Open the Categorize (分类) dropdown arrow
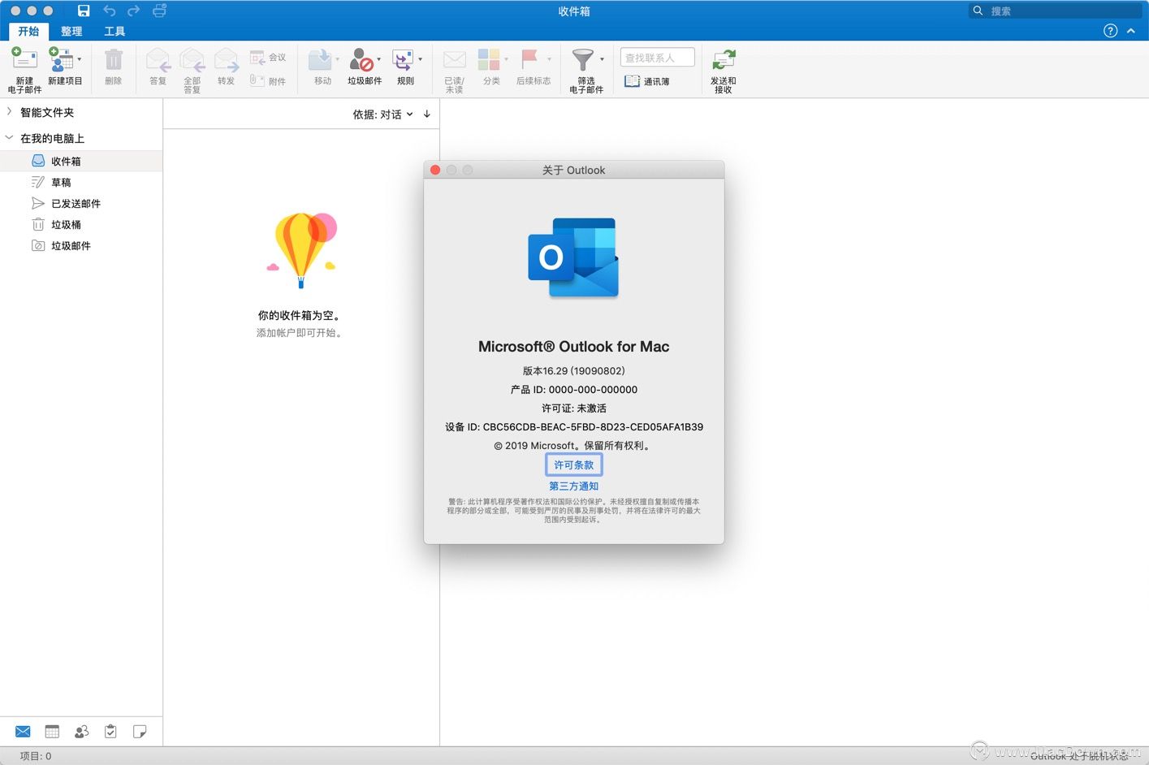Image resolution: width=1149 pixels, height=765 pixels. 506,59
